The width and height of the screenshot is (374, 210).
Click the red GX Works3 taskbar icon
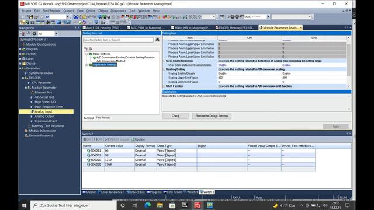point(197,205)
